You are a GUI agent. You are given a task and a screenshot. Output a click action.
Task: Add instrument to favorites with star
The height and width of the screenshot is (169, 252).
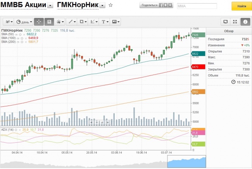pyautogui.click(x=110, y=5)
